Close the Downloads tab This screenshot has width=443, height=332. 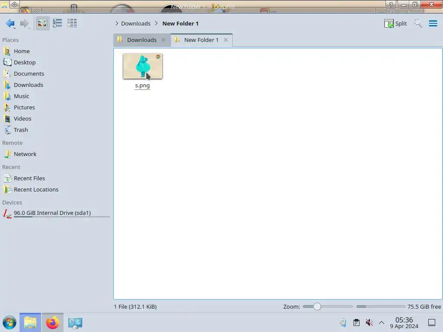click(163, 40)
